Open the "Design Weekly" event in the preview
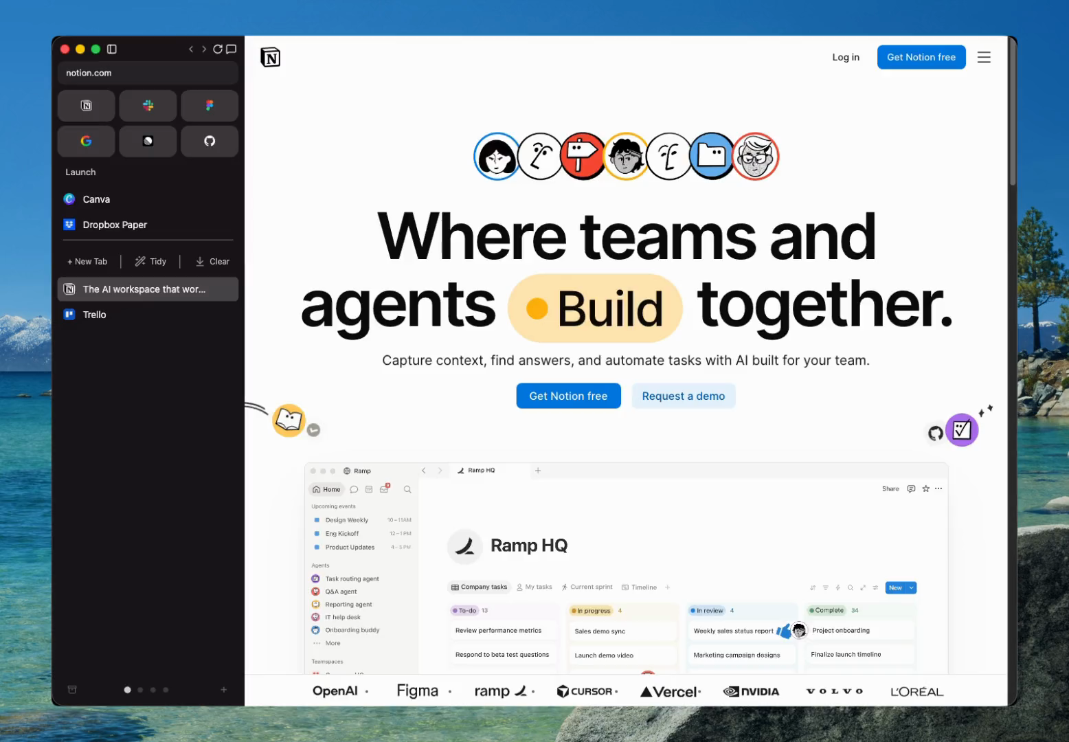The width and height of the screenshot is (1069, 742). 362,520
